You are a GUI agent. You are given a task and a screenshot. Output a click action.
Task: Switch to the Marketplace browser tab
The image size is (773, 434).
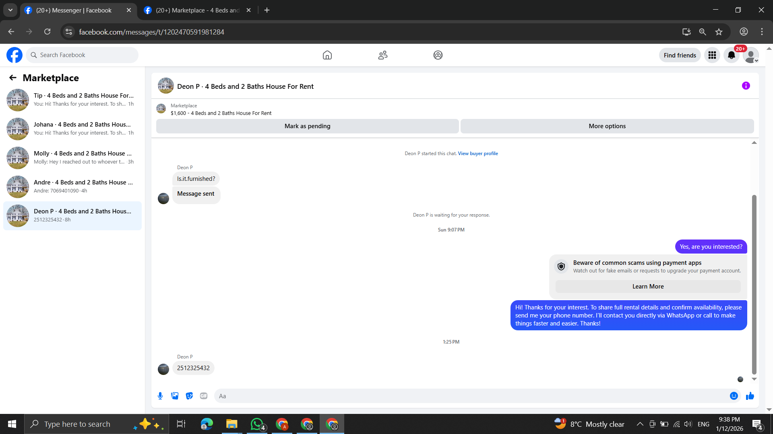point(197,10)
